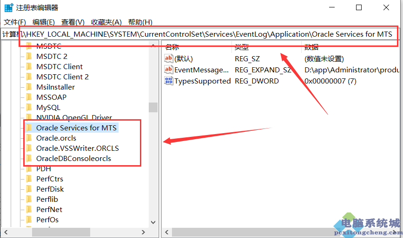Select the PerfDisk key name
403x238 pixels.
[50, 189]
